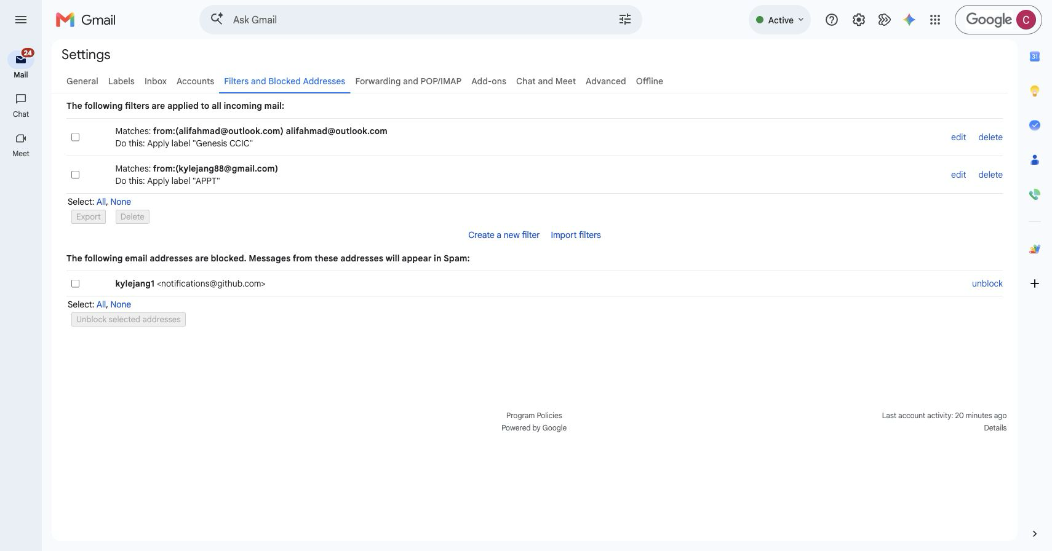Click the Settings heading
This screenshot has height=551, width=1052.
click(x=86, y=54)
